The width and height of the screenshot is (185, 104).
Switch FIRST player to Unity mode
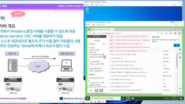pos(102,5)
